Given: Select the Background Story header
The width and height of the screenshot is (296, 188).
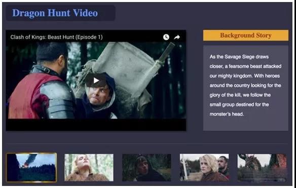Looking at the screenshot, I should (246, 35).
